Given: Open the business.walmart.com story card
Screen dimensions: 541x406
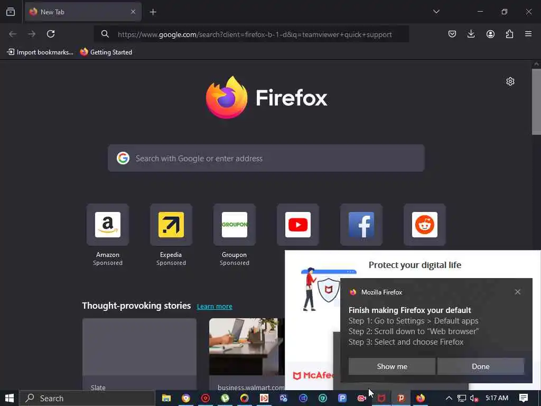Looking at the screenshot, I should 247,354.
